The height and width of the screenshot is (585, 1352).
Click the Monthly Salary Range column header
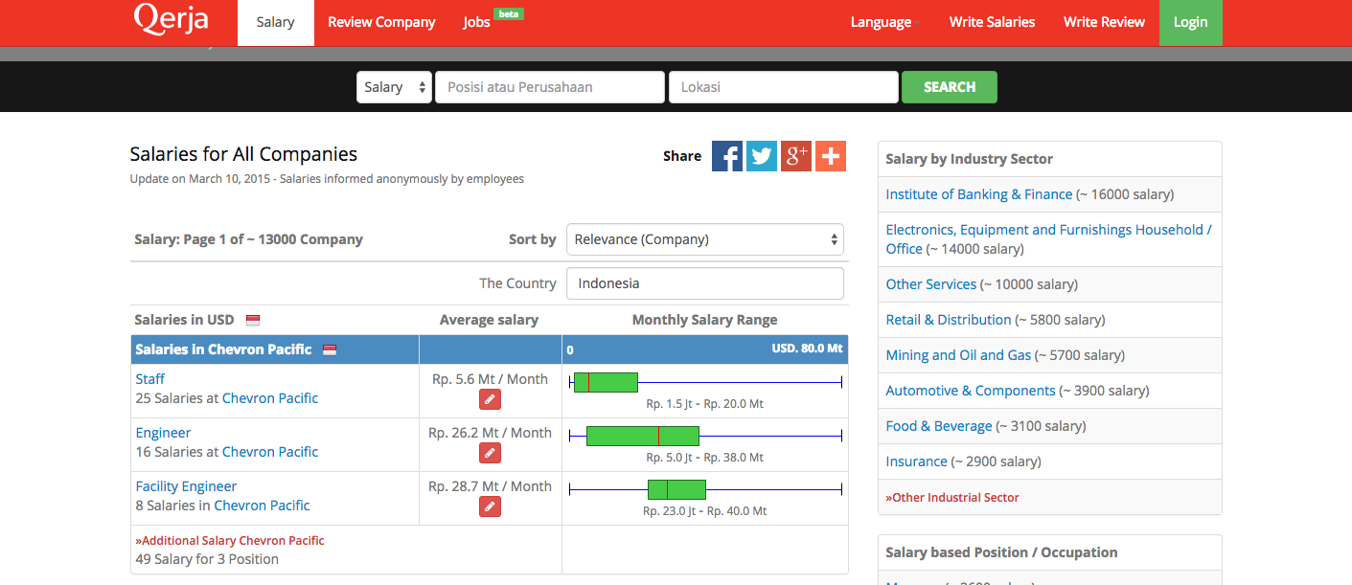tap(704, 320)
